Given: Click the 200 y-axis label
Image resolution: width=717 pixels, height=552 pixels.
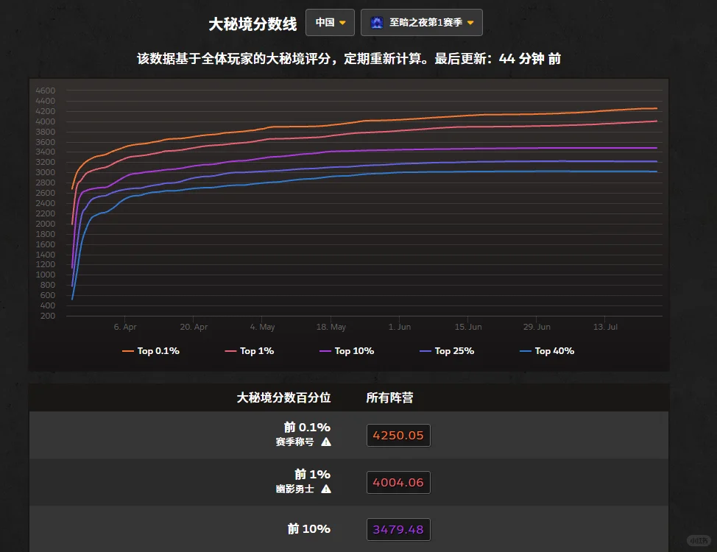Looking at the screenshot, I should tap(48, 316).
